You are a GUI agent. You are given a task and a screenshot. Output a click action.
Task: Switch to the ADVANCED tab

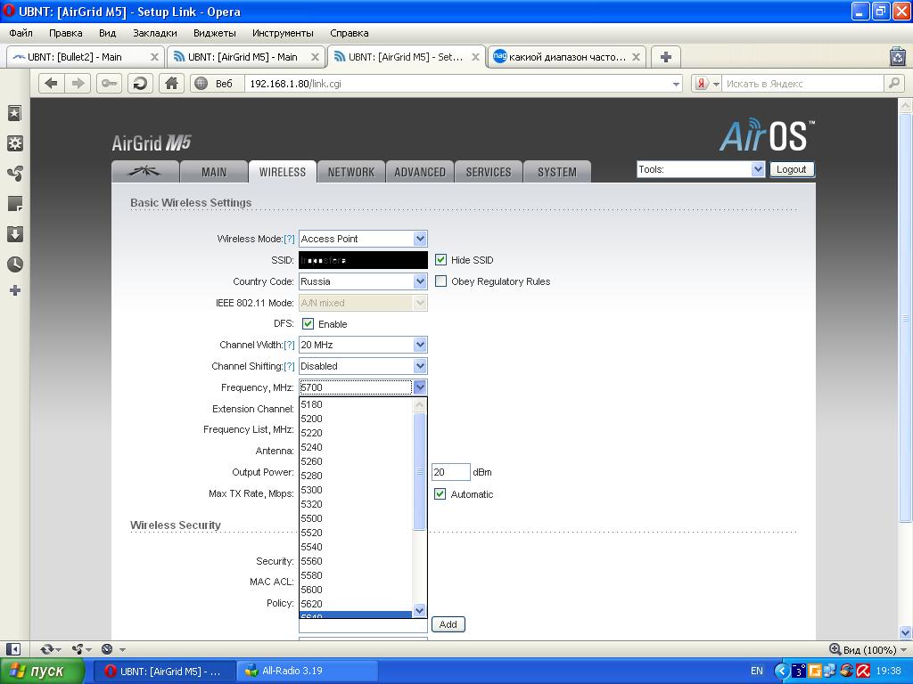coord(420,172)
